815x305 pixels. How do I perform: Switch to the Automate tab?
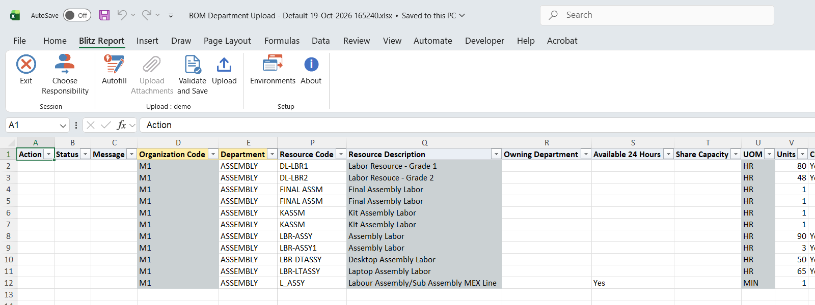point(433,41)
